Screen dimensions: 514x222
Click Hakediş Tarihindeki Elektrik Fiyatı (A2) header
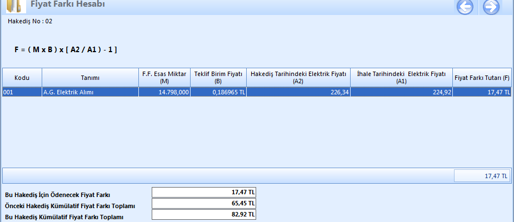point(298,78)
